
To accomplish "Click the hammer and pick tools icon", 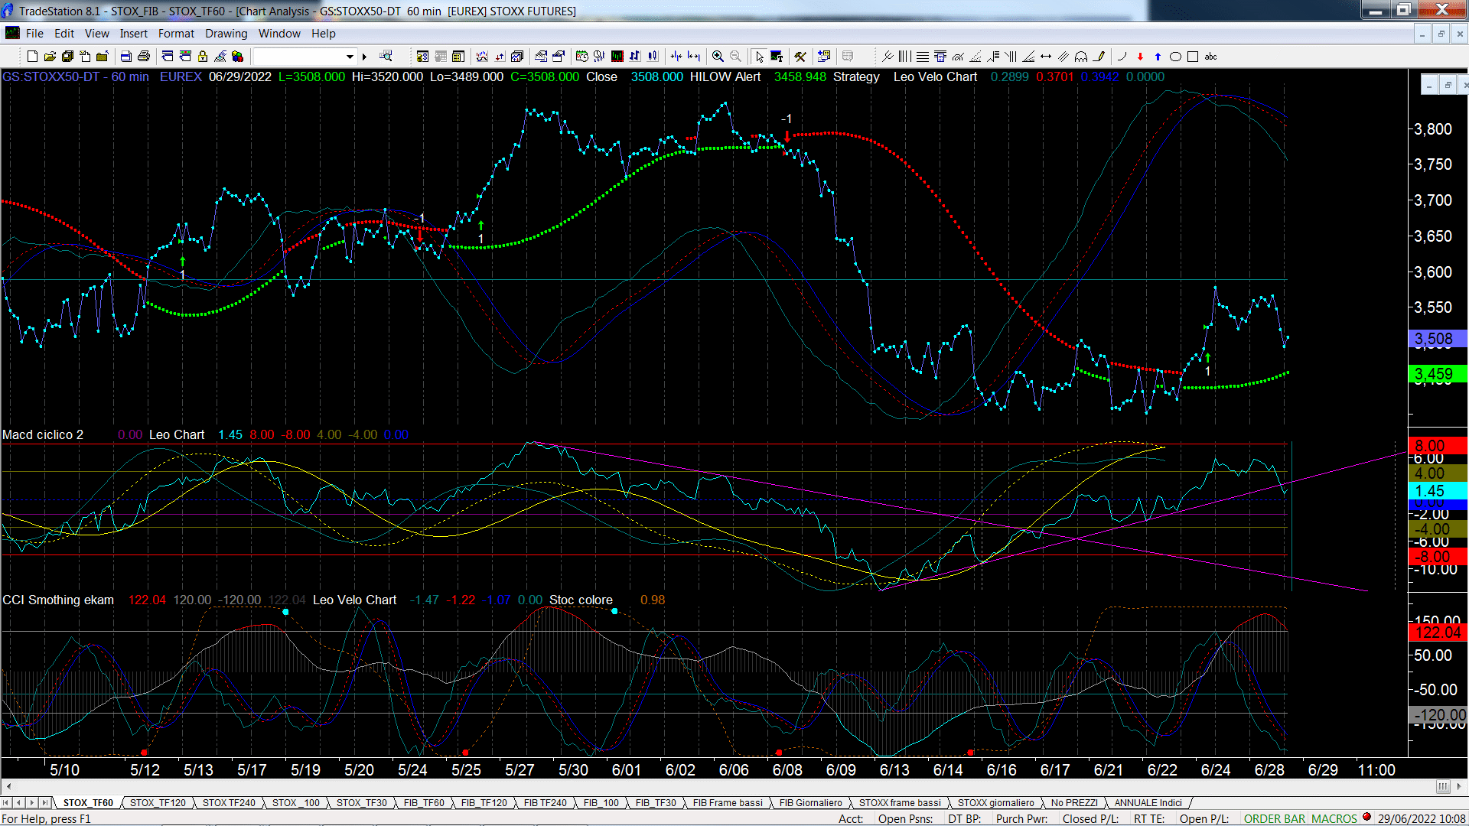I will point(800,57).
